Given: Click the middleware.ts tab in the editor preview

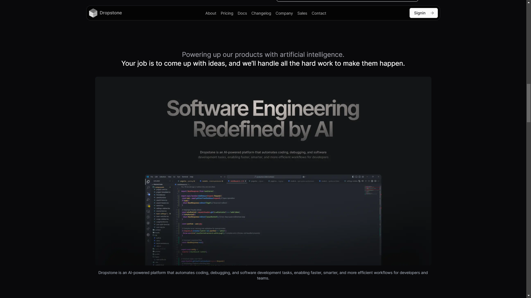Looking at the screenshot, I should (237, 181).
